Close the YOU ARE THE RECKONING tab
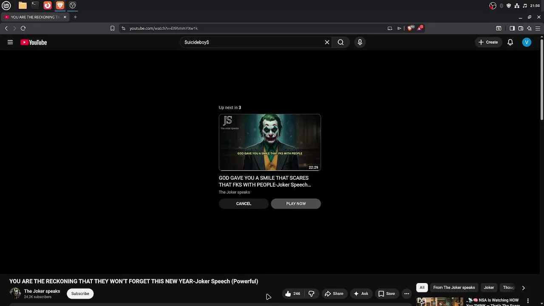The height and width of the screenshot is (306, 544). [65, 17]
